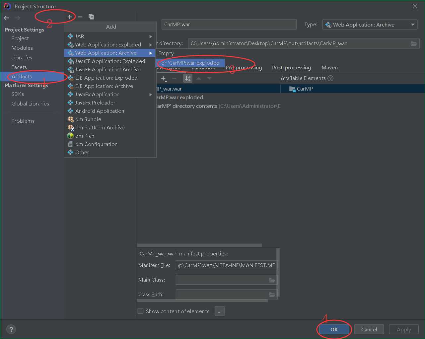Expand JavaFx Application submenu arrow
Image resolution: width=425 pixels, height=339 pixels.
pos(151,95)
